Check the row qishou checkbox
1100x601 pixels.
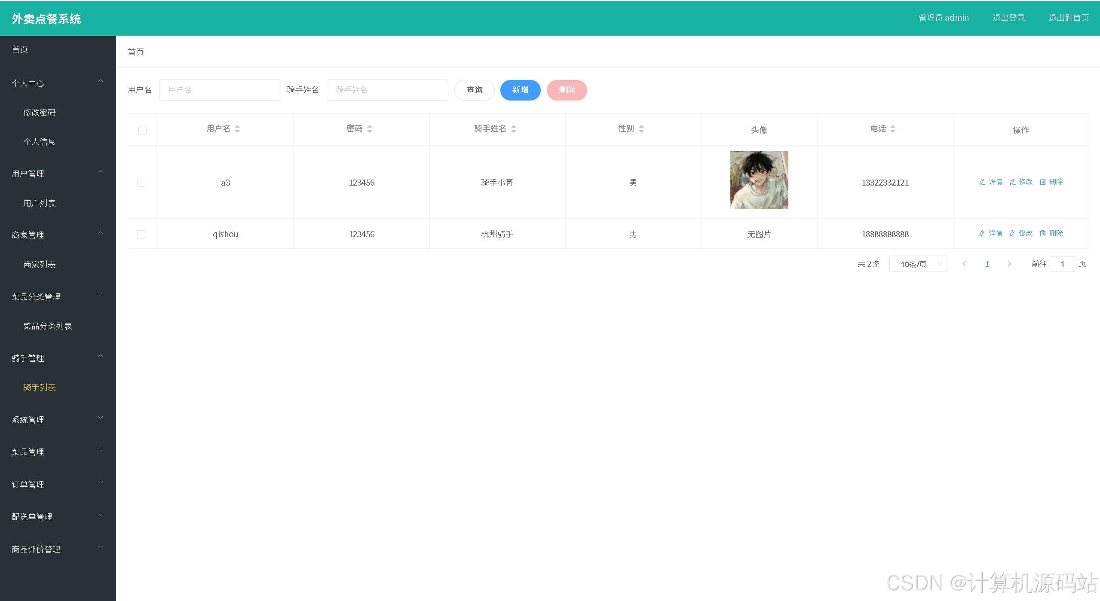click(141, 234)
